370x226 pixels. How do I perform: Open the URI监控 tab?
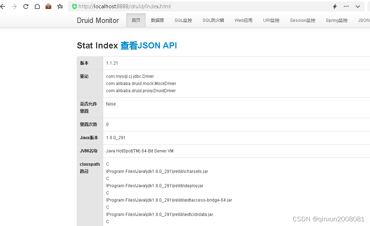coord(271,20)
